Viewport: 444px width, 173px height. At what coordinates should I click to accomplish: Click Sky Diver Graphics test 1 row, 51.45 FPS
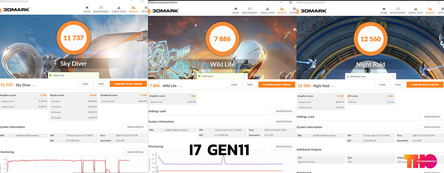(24, 101)
